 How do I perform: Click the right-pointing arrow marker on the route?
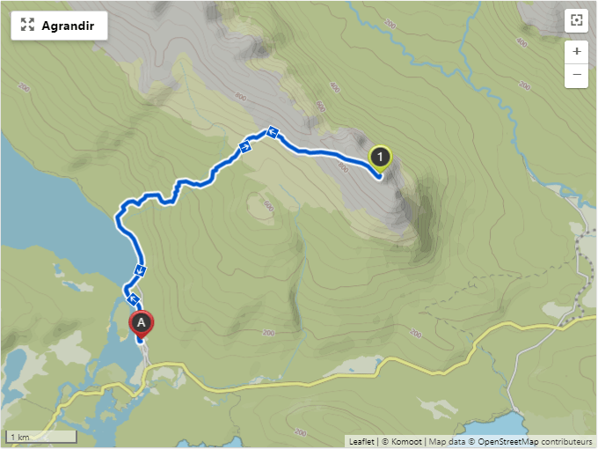(x=244, y=146)
